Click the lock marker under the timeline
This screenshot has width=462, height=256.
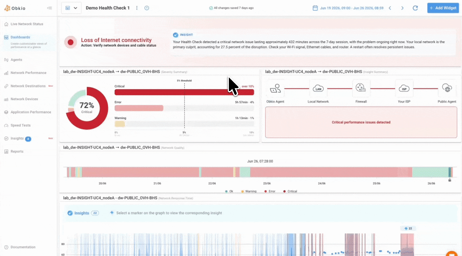450,180
